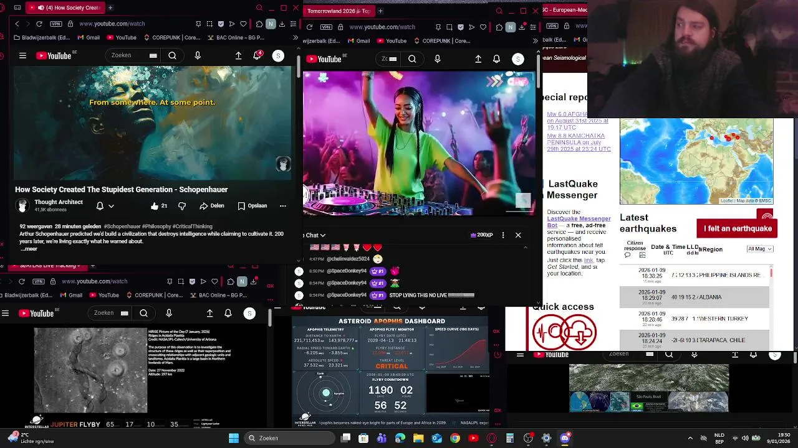Open the hamburger menu in 3I/ATLAS YouTube window
This screenshot has height=448, width=798.
click(5, 313)
